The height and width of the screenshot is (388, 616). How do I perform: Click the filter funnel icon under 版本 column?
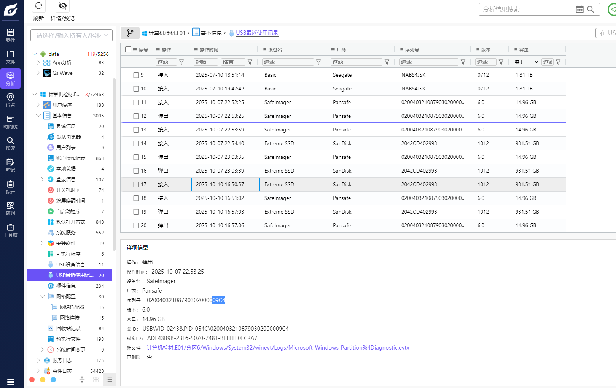pos(501,62)
